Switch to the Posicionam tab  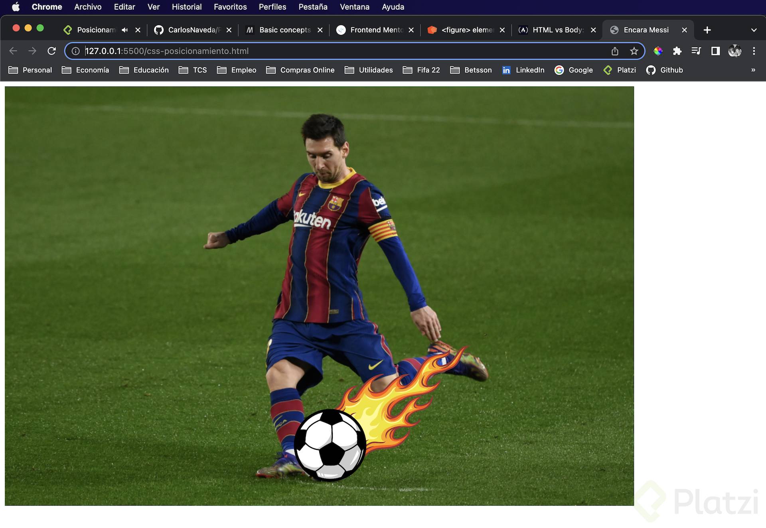[x=96, y=30]
